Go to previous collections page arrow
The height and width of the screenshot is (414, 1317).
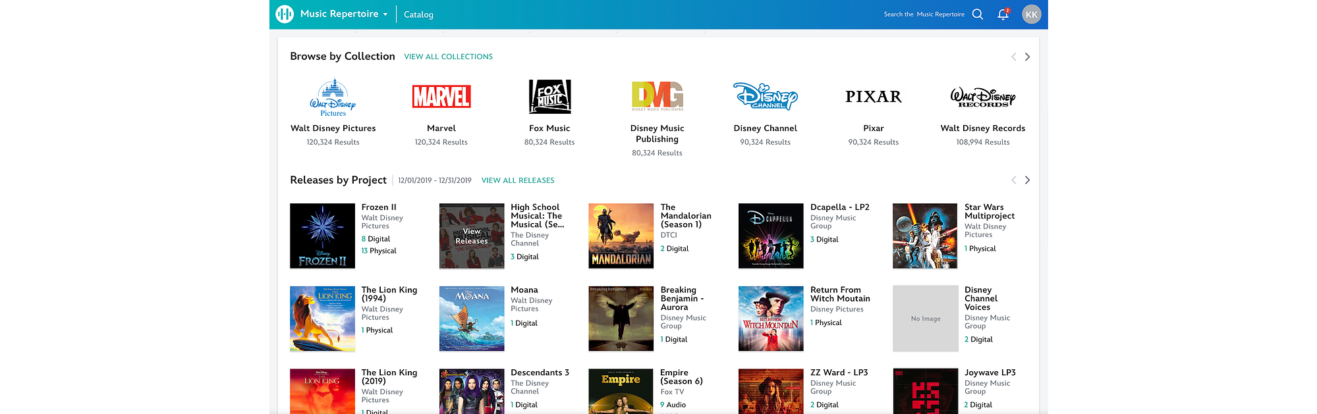(x=1014, y=57)
